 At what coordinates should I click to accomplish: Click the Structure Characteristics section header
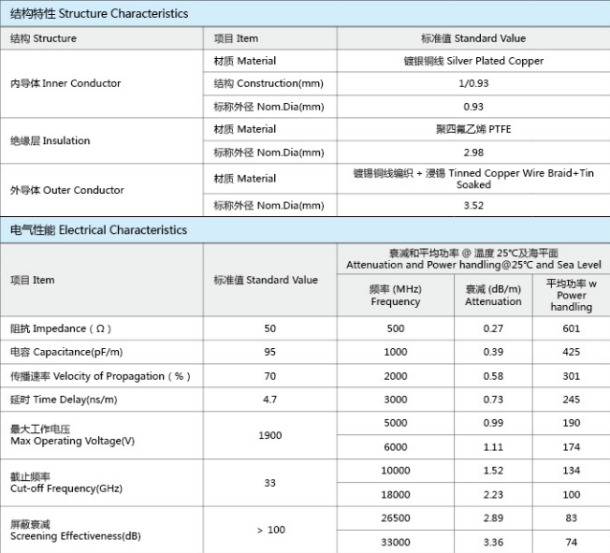[x=99, y=14]
